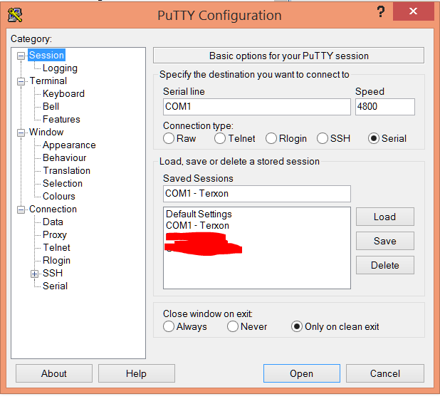The width and height of the screenshot is (440, 399).
Task: Choose SSH as connection type
Action: pos(323,138)
